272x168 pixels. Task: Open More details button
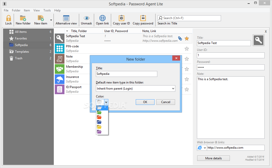tap(213, 158)
